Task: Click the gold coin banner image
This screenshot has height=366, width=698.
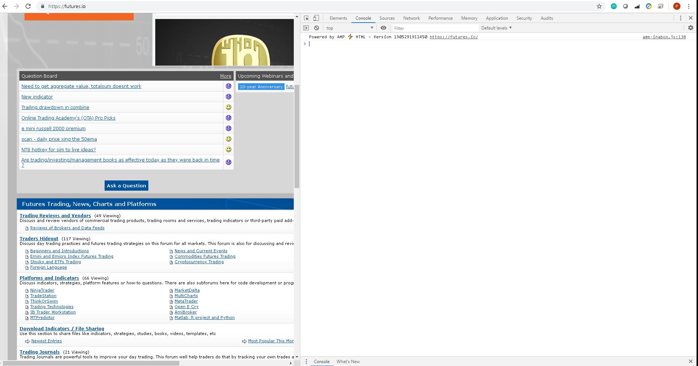Action: coord(225,42)
